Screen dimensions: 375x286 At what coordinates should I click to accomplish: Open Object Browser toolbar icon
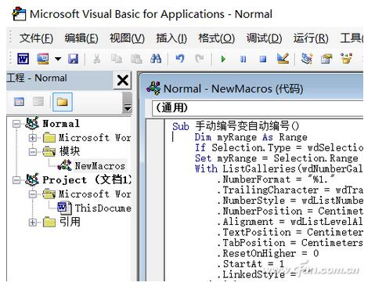click(x=346, y=59)
